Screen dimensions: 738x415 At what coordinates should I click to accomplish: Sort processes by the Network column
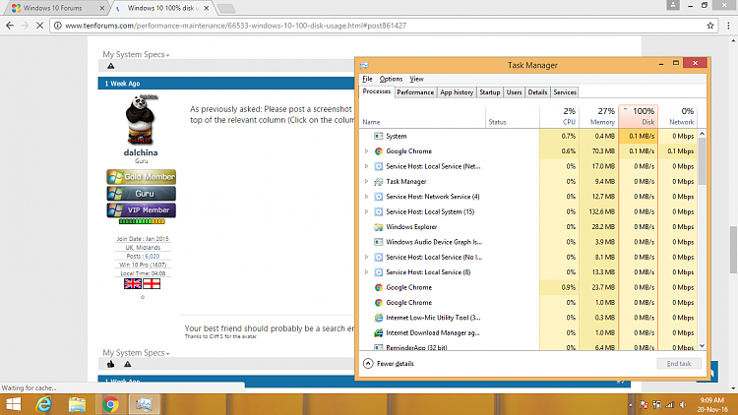coord(677,116)
